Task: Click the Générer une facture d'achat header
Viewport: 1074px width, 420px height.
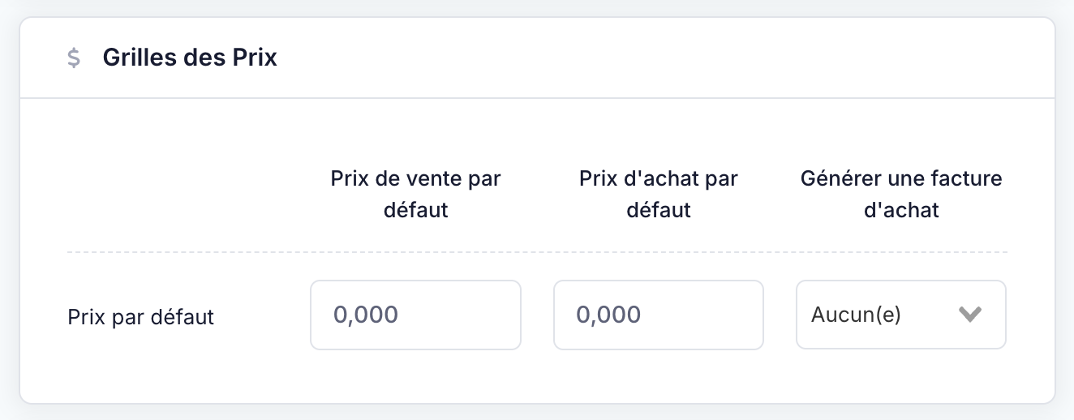Action: (x=901, y=195)
